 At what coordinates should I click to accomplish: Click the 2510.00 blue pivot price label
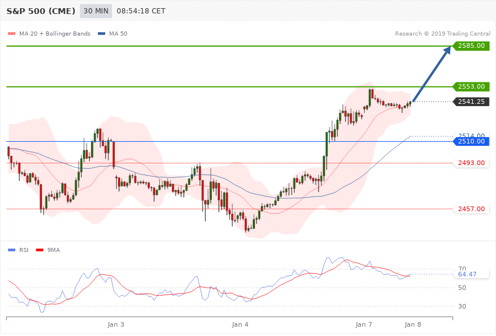pos(471,141)
